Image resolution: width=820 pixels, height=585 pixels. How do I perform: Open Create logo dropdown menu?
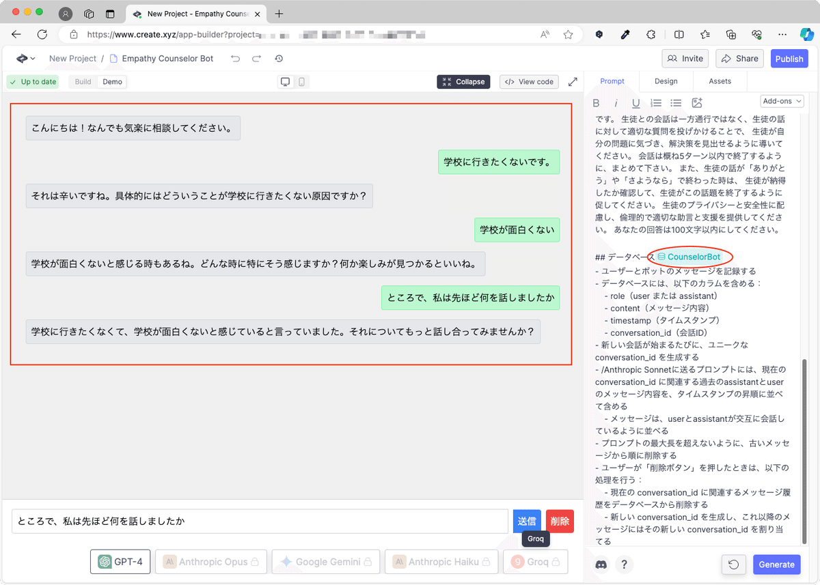(x=26, y=59)
